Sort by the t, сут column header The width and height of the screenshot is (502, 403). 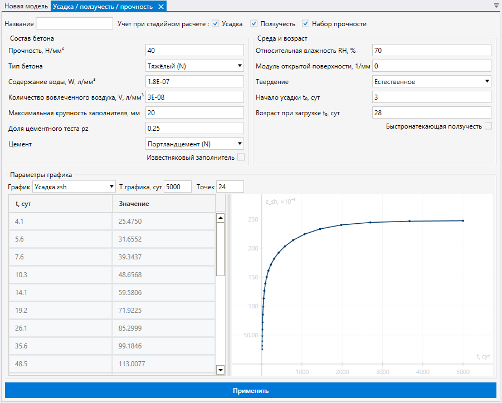pyautogui.click(x=61, y=204)
